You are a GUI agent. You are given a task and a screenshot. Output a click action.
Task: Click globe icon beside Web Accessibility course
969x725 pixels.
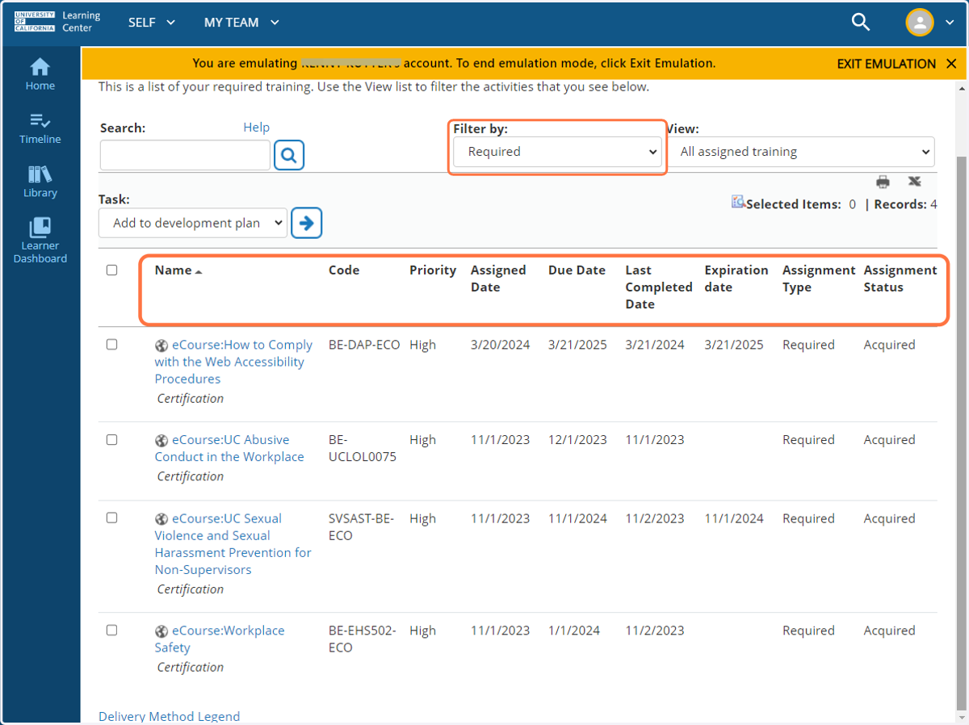point(161,346)
